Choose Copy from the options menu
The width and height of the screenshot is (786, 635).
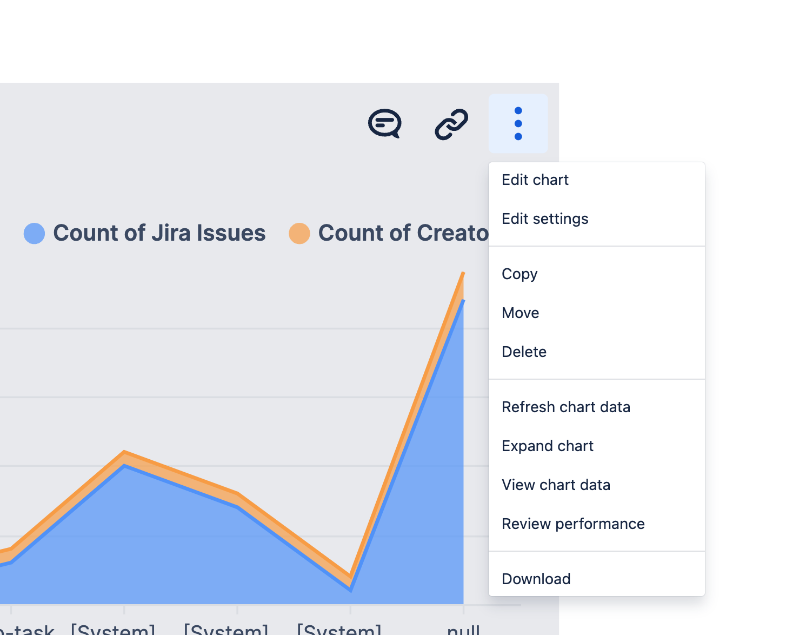pos(519,274)
